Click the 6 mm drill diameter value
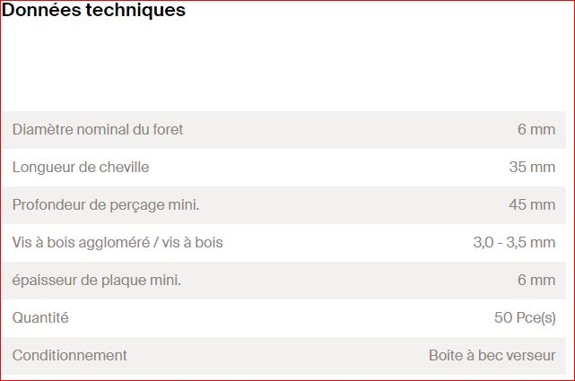The height and width of the screenshot is (381, 575). point(536,129)
